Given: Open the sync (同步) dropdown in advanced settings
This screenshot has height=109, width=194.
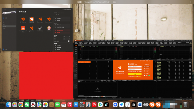Looking at the screenshot, I should coord(67,39).
